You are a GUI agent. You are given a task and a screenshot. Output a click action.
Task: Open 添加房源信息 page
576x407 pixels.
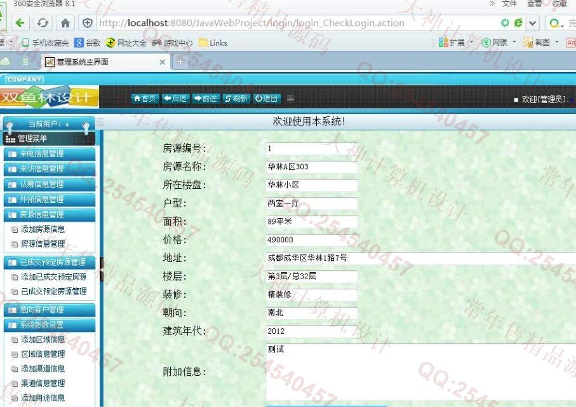(x=43, y=230)
